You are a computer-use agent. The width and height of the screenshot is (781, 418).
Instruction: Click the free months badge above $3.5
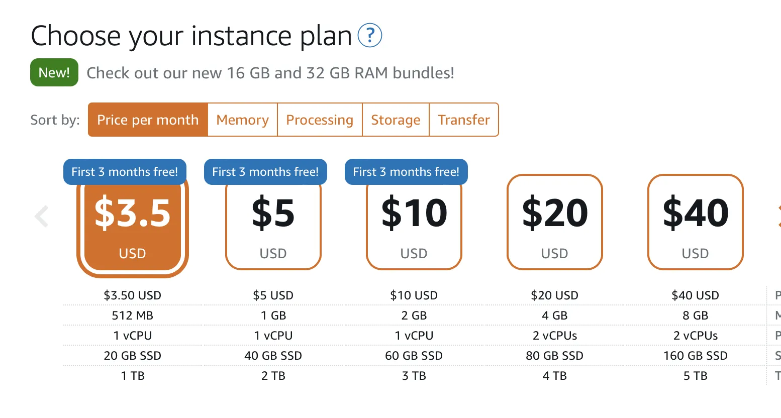coord(125,172)
